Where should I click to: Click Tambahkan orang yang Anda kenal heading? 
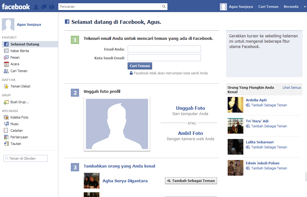[x=119, y=166]
